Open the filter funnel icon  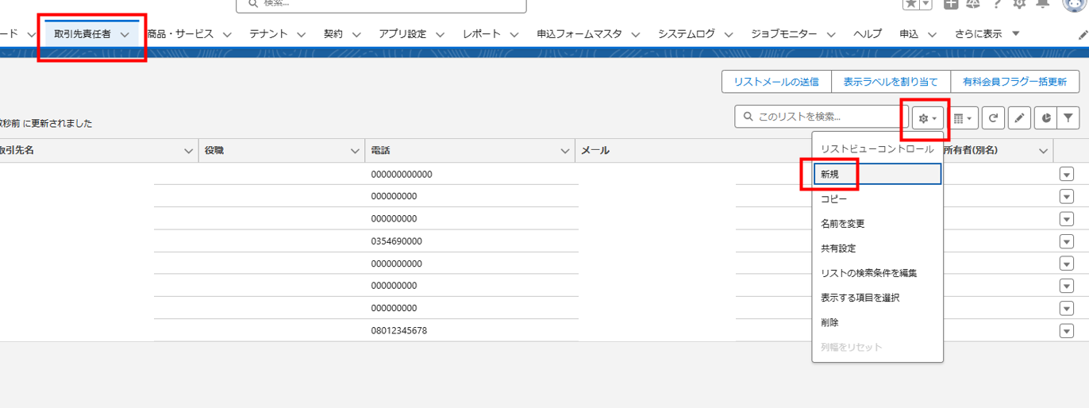[x=1068, y=118]
